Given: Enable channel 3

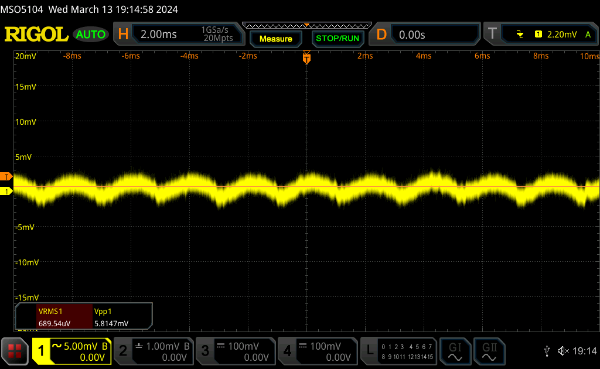Looking at the screenshot, I should pyautogui.click(x=204, y=351).
